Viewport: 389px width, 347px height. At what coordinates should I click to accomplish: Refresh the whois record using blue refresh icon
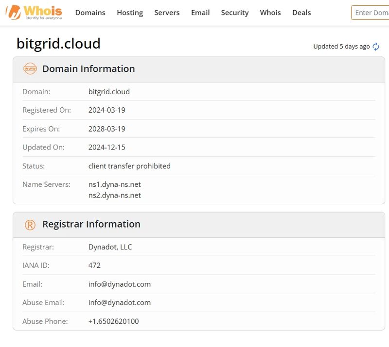(375, 47)
